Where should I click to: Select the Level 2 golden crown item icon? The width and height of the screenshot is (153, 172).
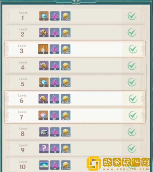pyautogui.click(x=44, y=32)
